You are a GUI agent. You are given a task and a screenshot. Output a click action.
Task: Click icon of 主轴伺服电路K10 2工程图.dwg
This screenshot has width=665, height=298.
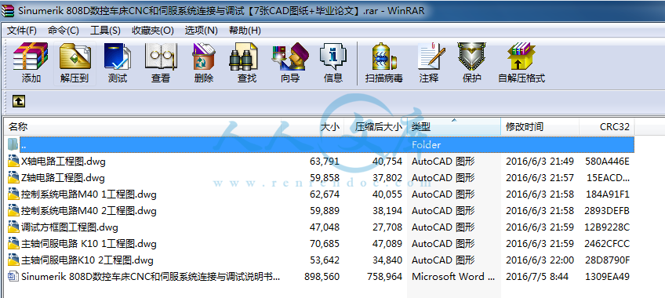click(x=13, y=260)
